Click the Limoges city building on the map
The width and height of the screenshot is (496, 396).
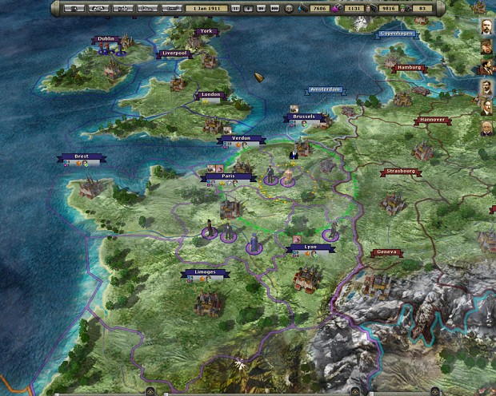pyautogui.click(x=207, y=303)
